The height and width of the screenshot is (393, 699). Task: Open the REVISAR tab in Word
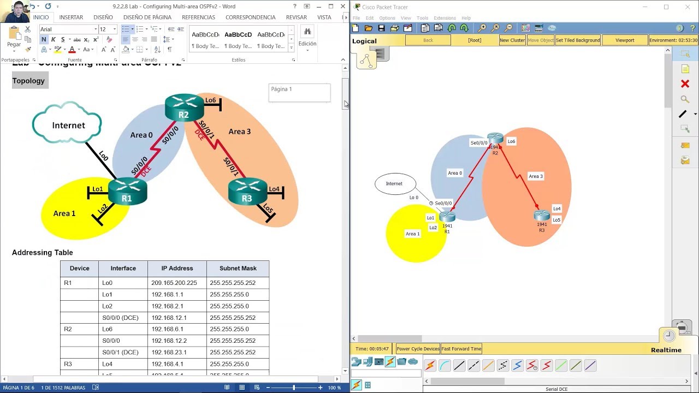(297, 17)
